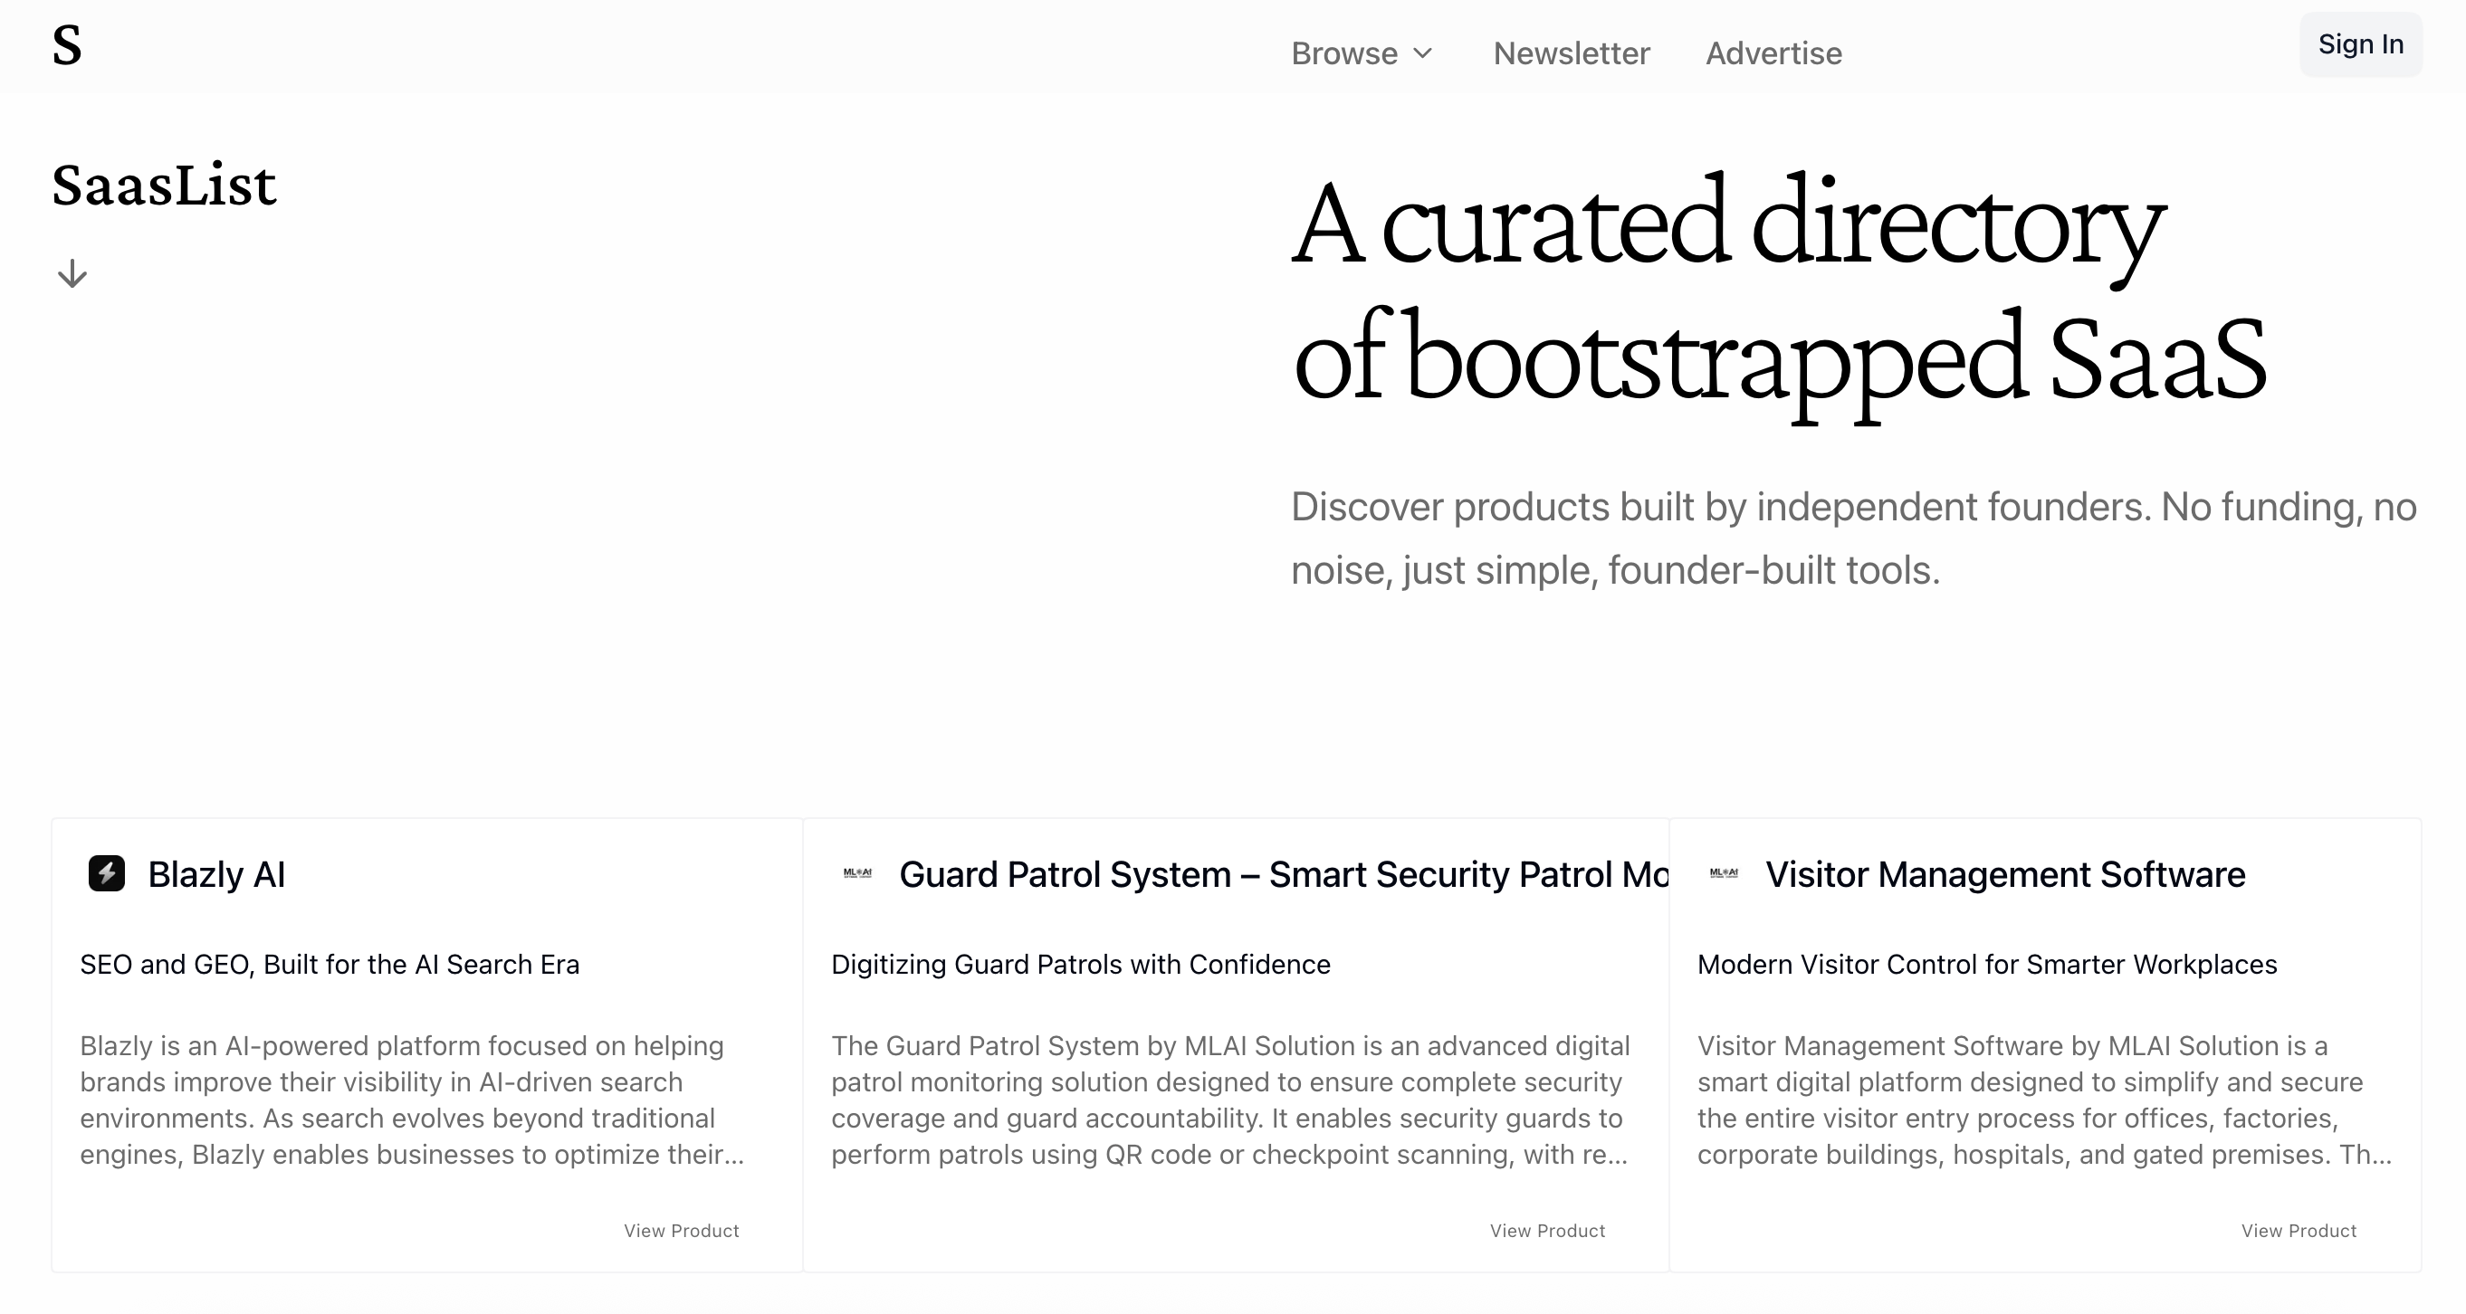This screenshot has height=1314, width=2466.
Task: Click the Visitor Management Software MLAI logo
Action: click(1723, 872)
